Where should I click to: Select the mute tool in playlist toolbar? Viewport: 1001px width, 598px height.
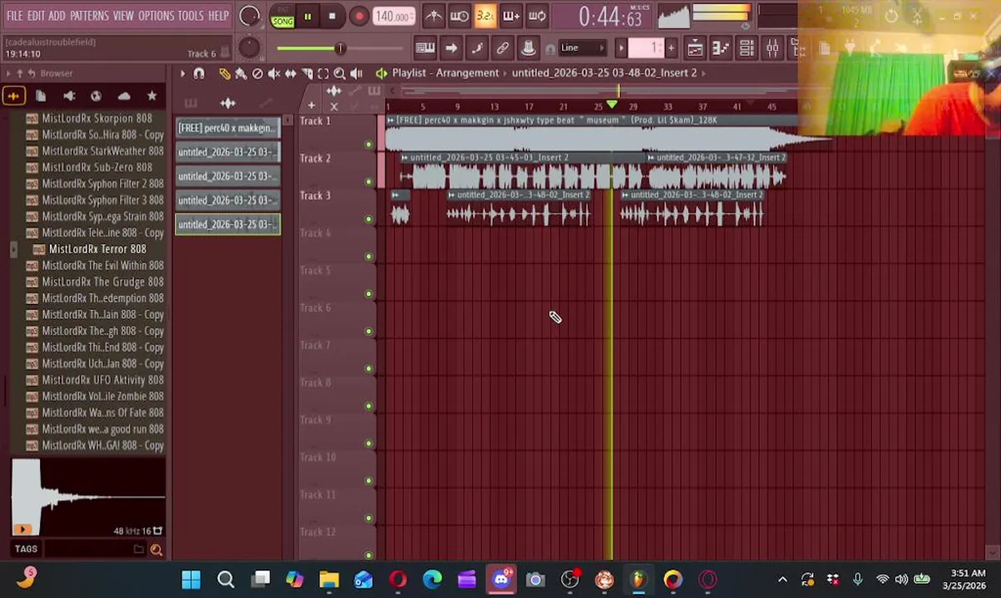point(274,74)
